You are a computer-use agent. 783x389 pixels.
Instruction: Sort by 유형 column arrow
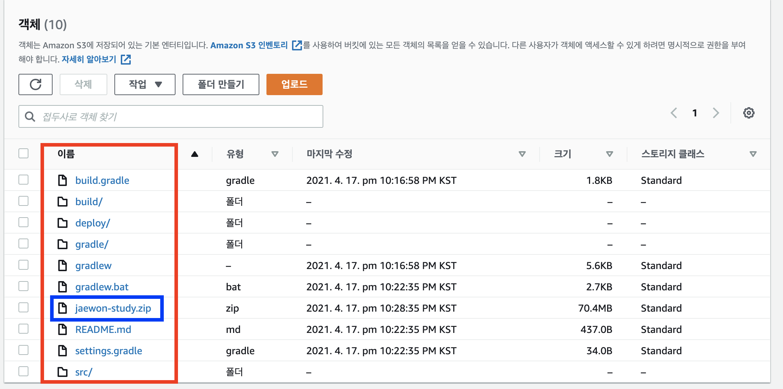coord(275,154)
